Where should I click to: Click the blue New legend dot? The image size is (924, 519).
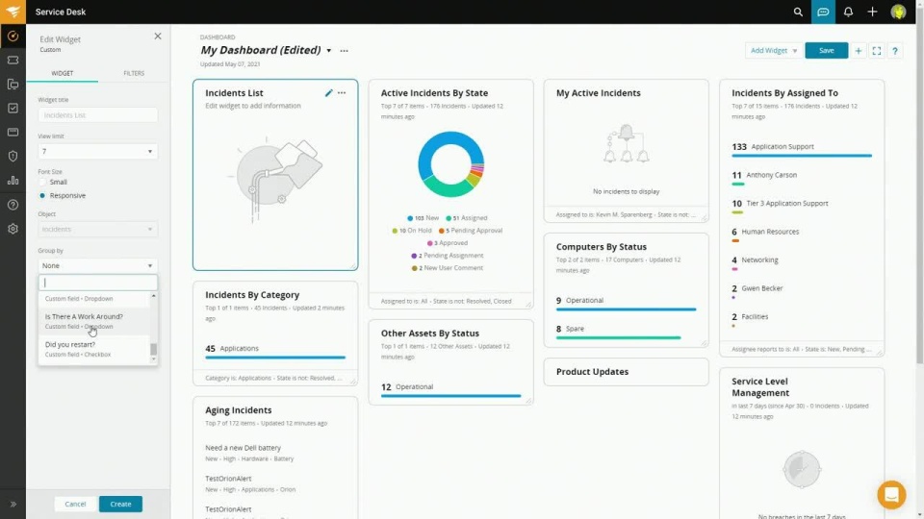[x=410, y=218]
